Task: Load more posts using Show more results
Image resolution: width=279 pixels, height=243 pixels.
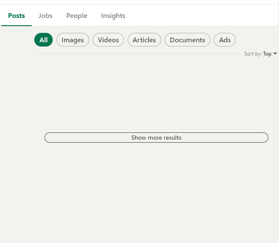Action: point(156,138)
